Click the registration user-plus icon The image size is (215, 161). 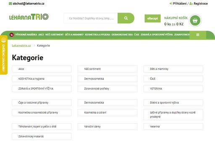coord(191,4)
